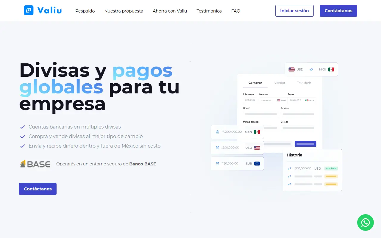Viewport: 381px width, 238px height.
Task: Switch to the Vender tab
Action: [280, 83]
